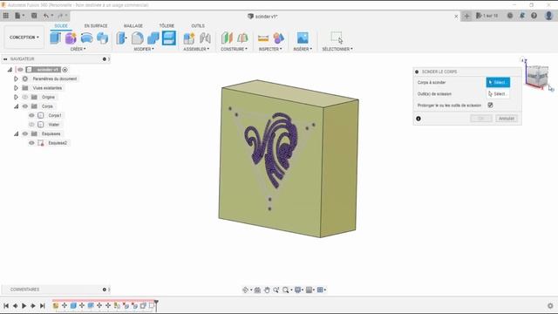Open the notifications bell icon
Viewport: 558px width, 314px height.
point(522,16)
